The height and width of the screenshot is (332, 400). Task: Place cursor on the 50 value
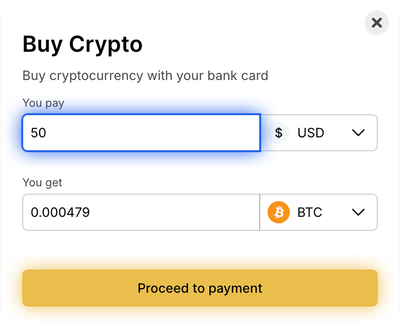(x=38, y=133)
